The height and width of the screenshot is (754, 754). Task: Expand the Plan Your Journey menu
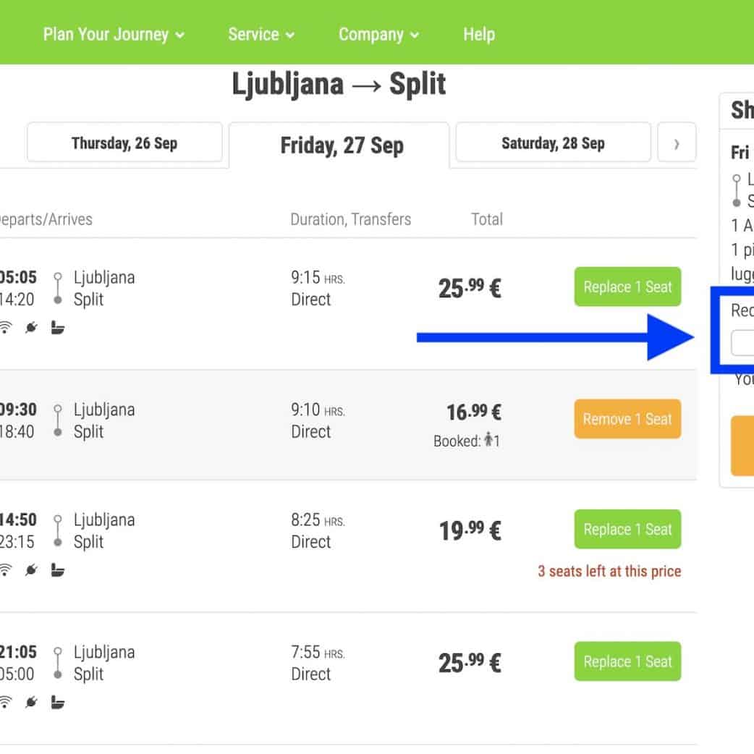(113, 34)
